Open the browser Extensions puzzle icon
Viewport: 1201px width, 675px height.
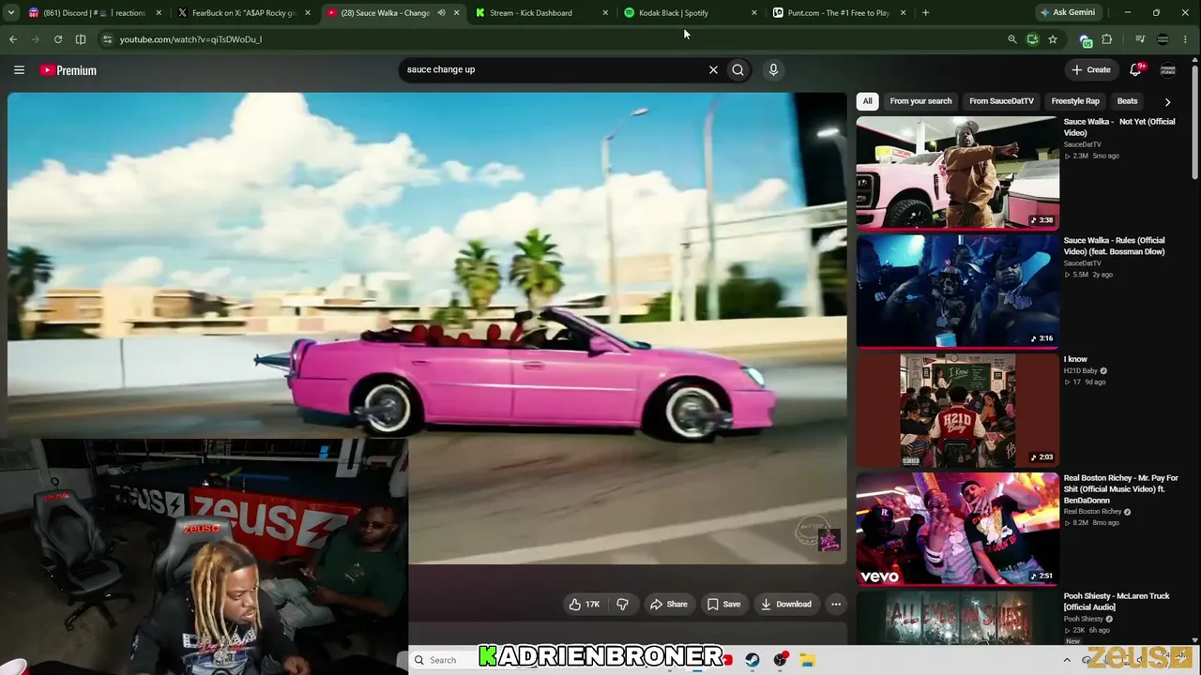pos(1107,39)
